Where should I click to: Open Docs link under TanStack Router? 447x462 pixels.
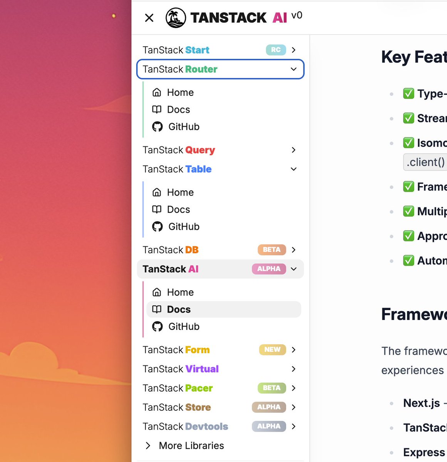click(x=178, y=110)
